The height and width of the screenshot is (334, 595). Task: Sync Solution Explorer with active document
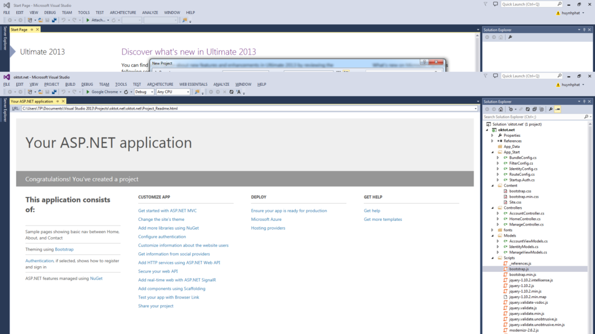[521, 109]
